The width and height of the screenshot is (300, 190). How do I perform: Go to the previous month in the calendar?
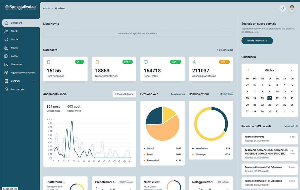(x=248, y=70)
